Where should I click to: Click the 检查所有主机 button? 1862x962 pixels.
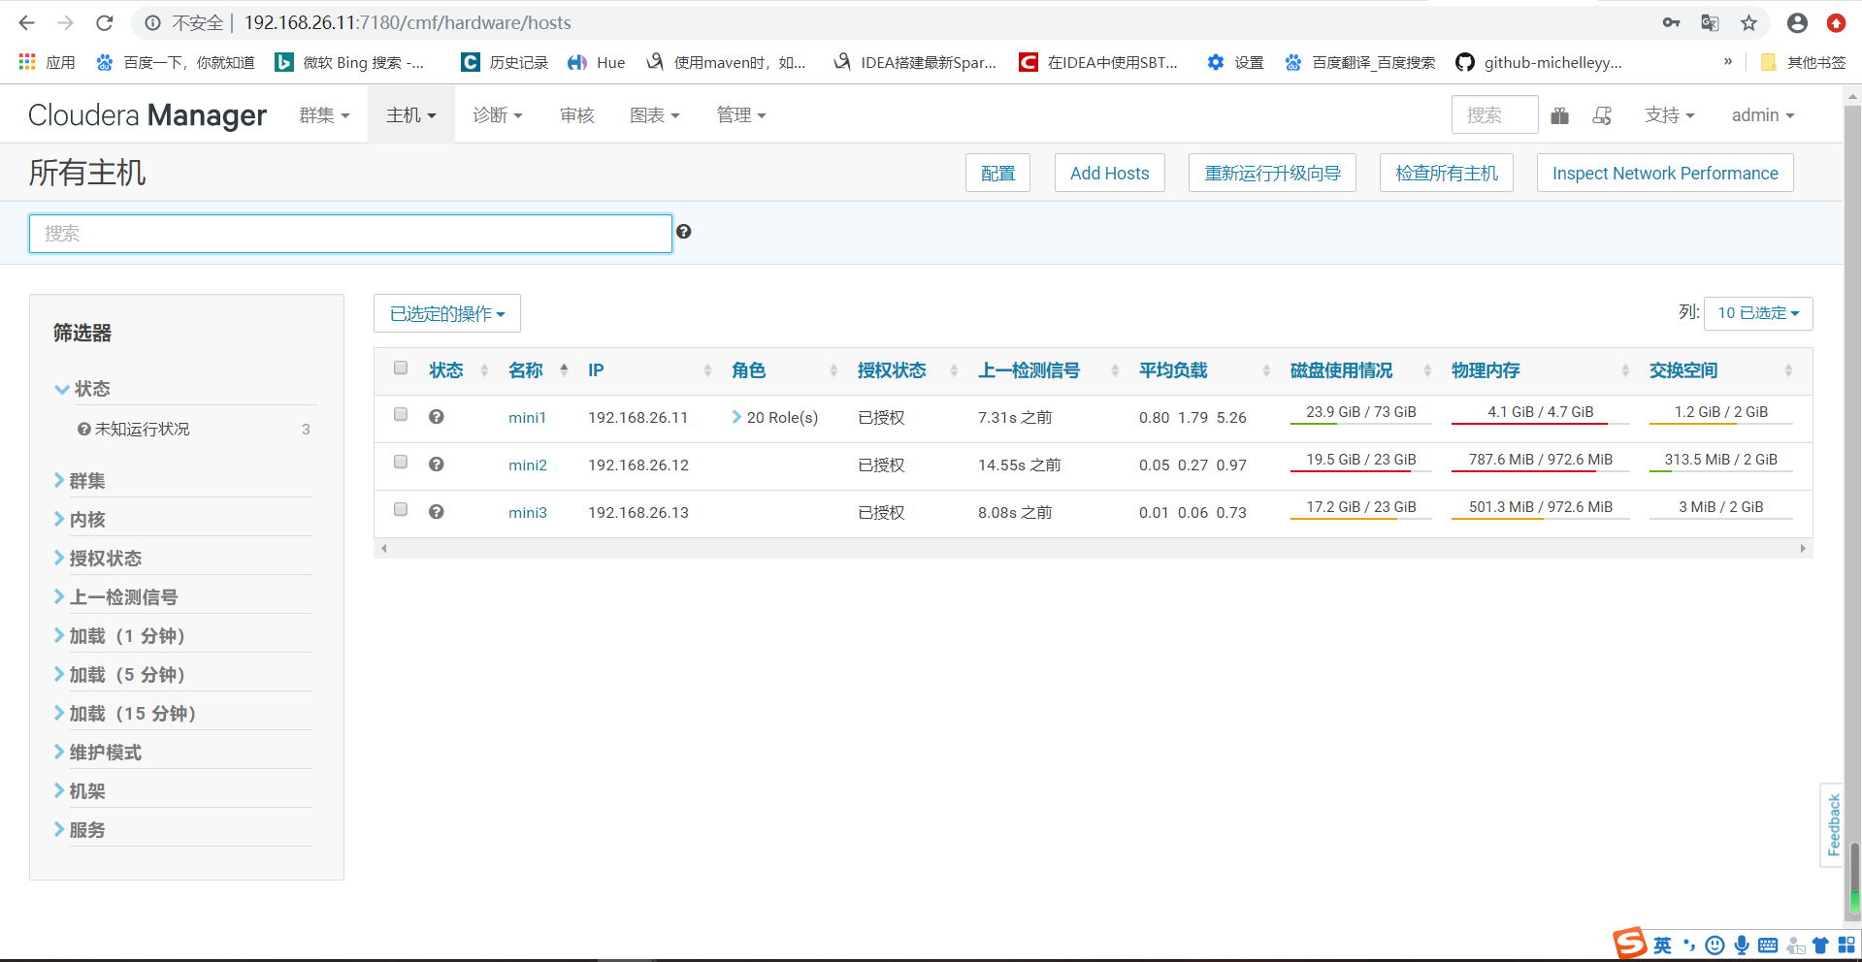pyautogui.click(x=1447, y=173)
